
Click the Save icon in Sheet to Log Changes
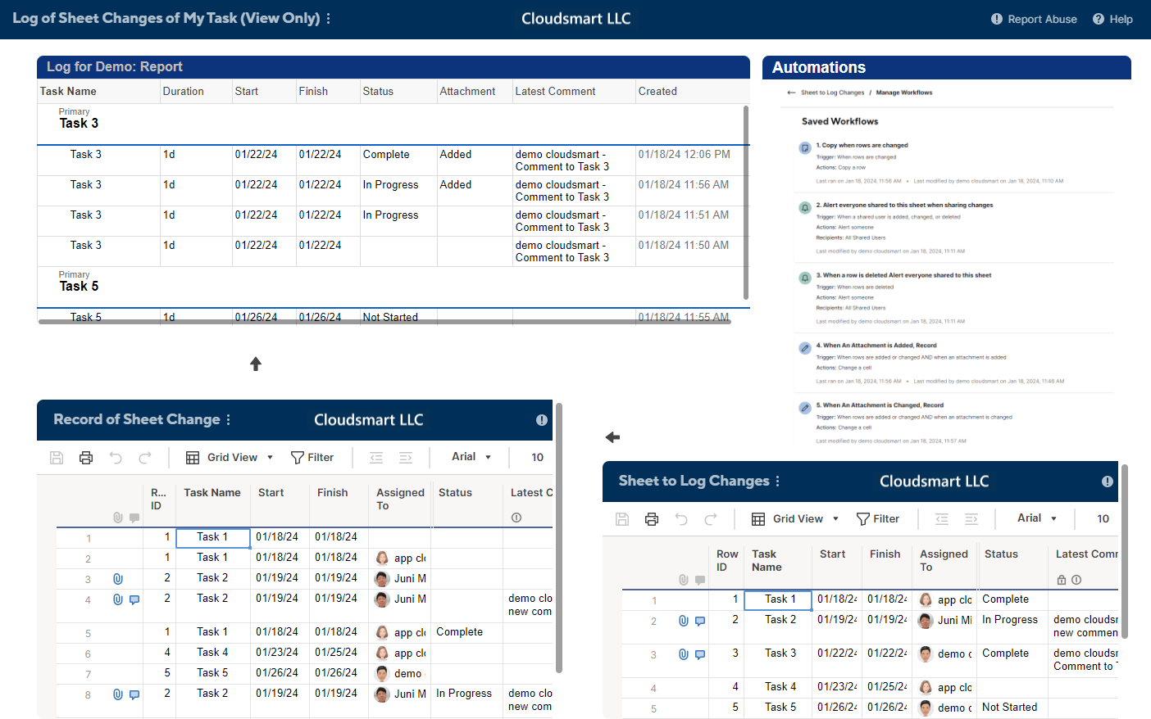pos(622,519)
